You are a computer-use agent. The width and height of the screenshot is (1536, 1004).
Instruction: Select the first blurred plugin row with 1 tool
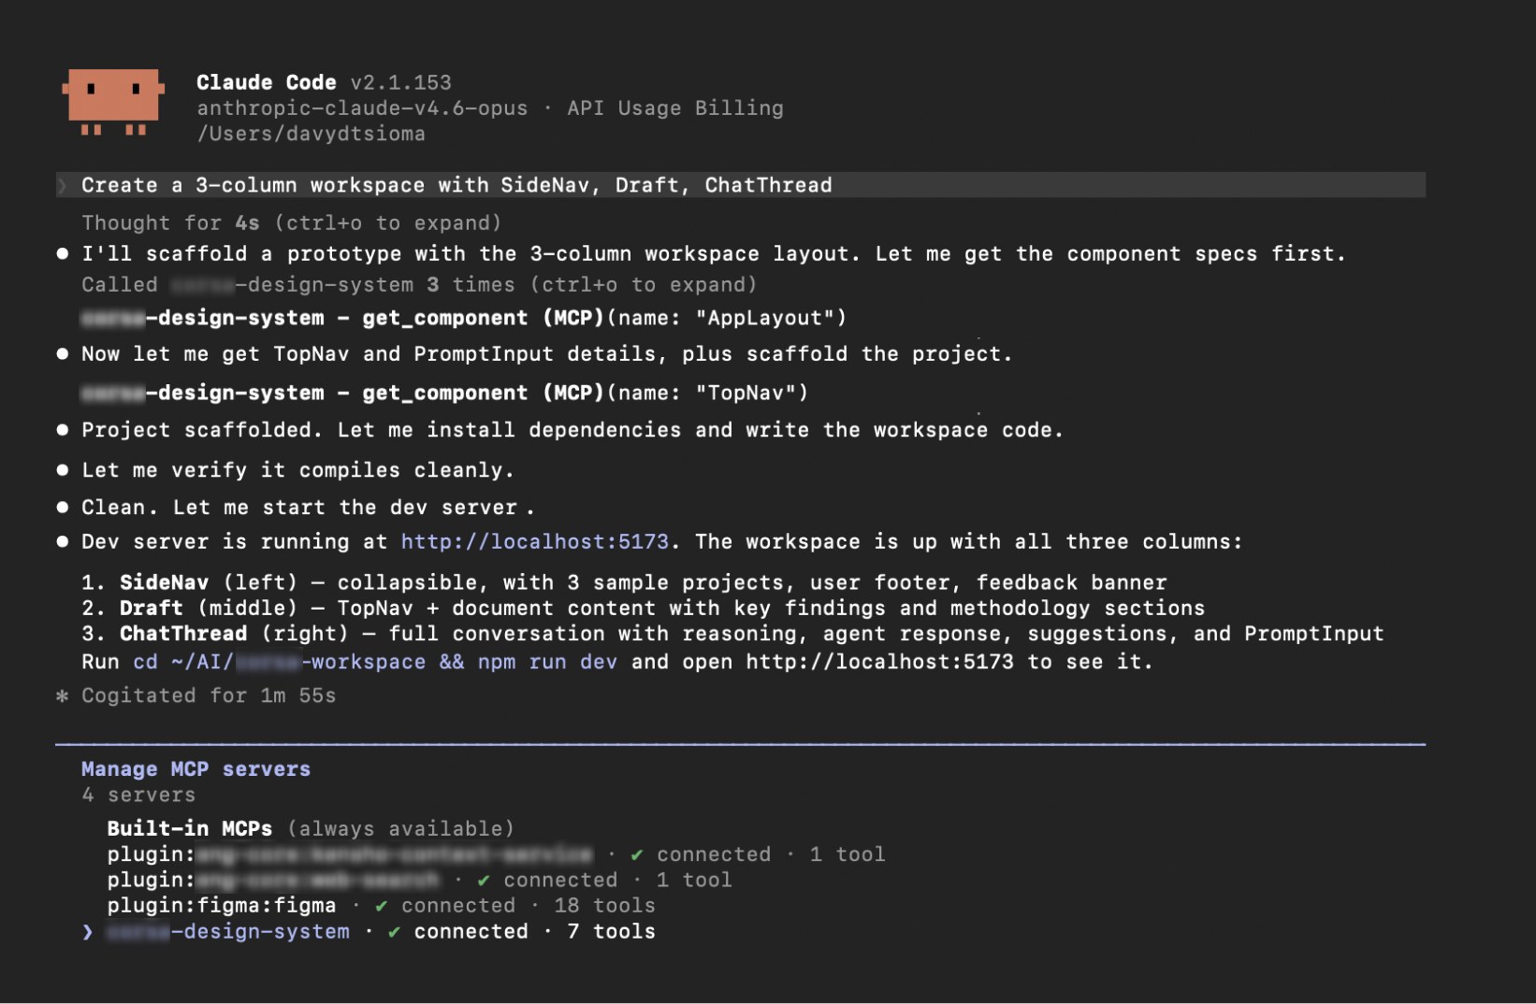[496, 854]
